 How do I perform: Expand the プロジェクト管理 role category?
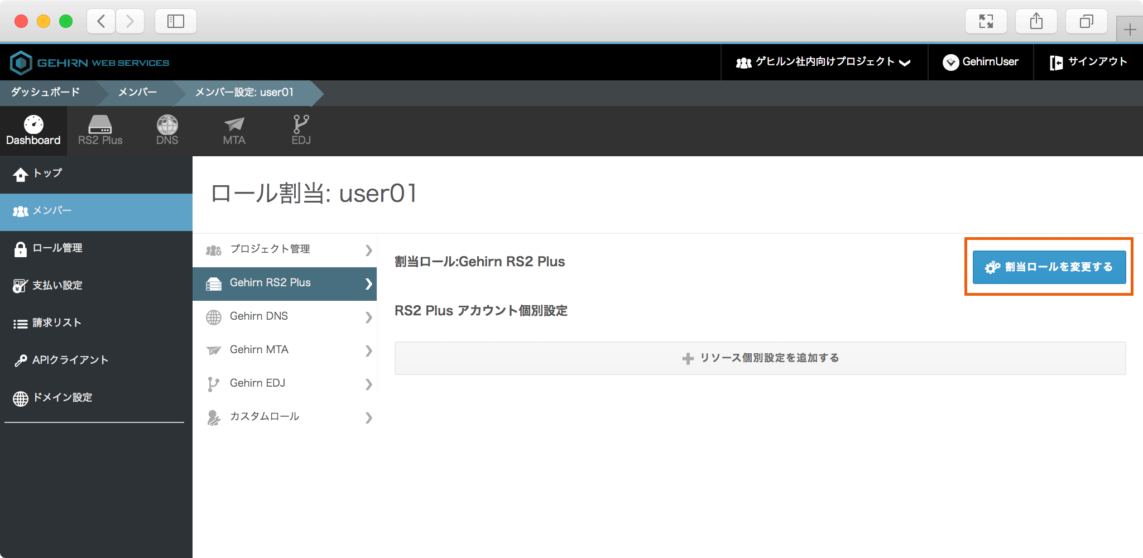(x=285, y=249)
